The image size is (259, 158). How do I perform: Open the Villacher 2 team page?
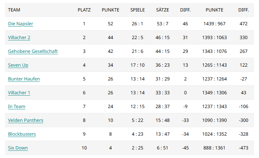[19, 37]
